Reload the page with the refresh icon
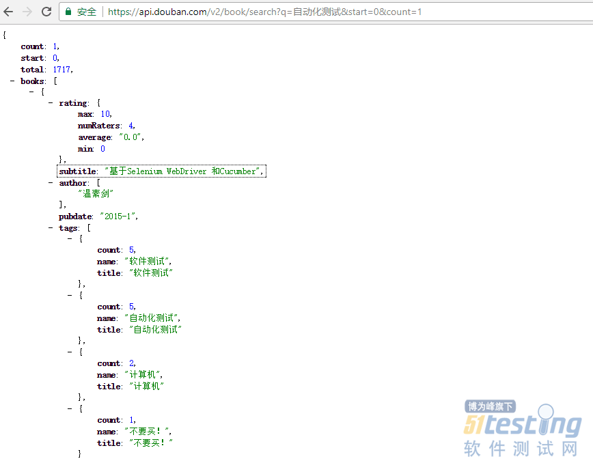Screen dimensions: 593x461 coord(46,12)
